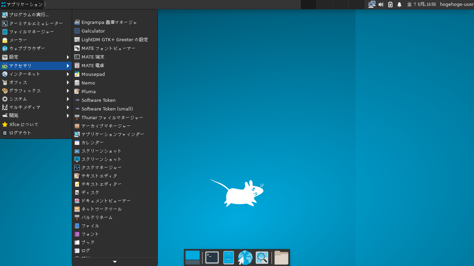Launch web browser globe in dock
This screenshot has width=474, height=266.
click(x=245, y=258)
